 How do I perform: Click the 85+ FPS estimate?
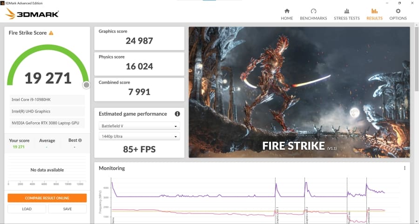click(x=139, y=149)
